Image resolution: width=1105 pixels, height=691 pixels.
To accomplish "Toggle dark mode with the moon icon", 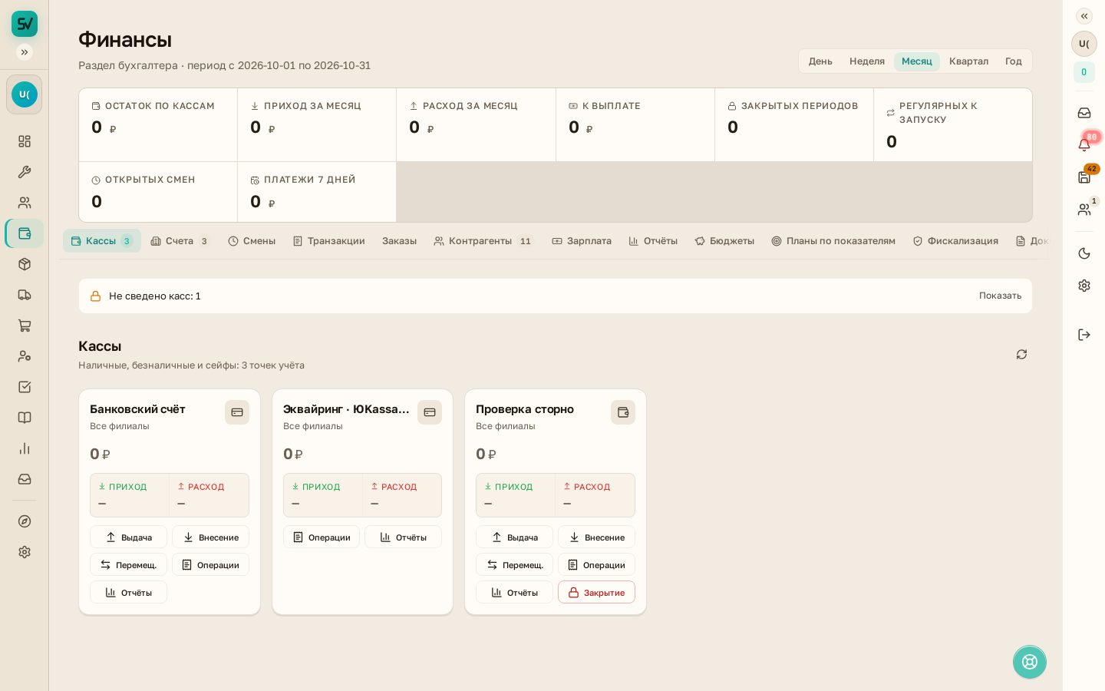I will tap(1084, 253).
